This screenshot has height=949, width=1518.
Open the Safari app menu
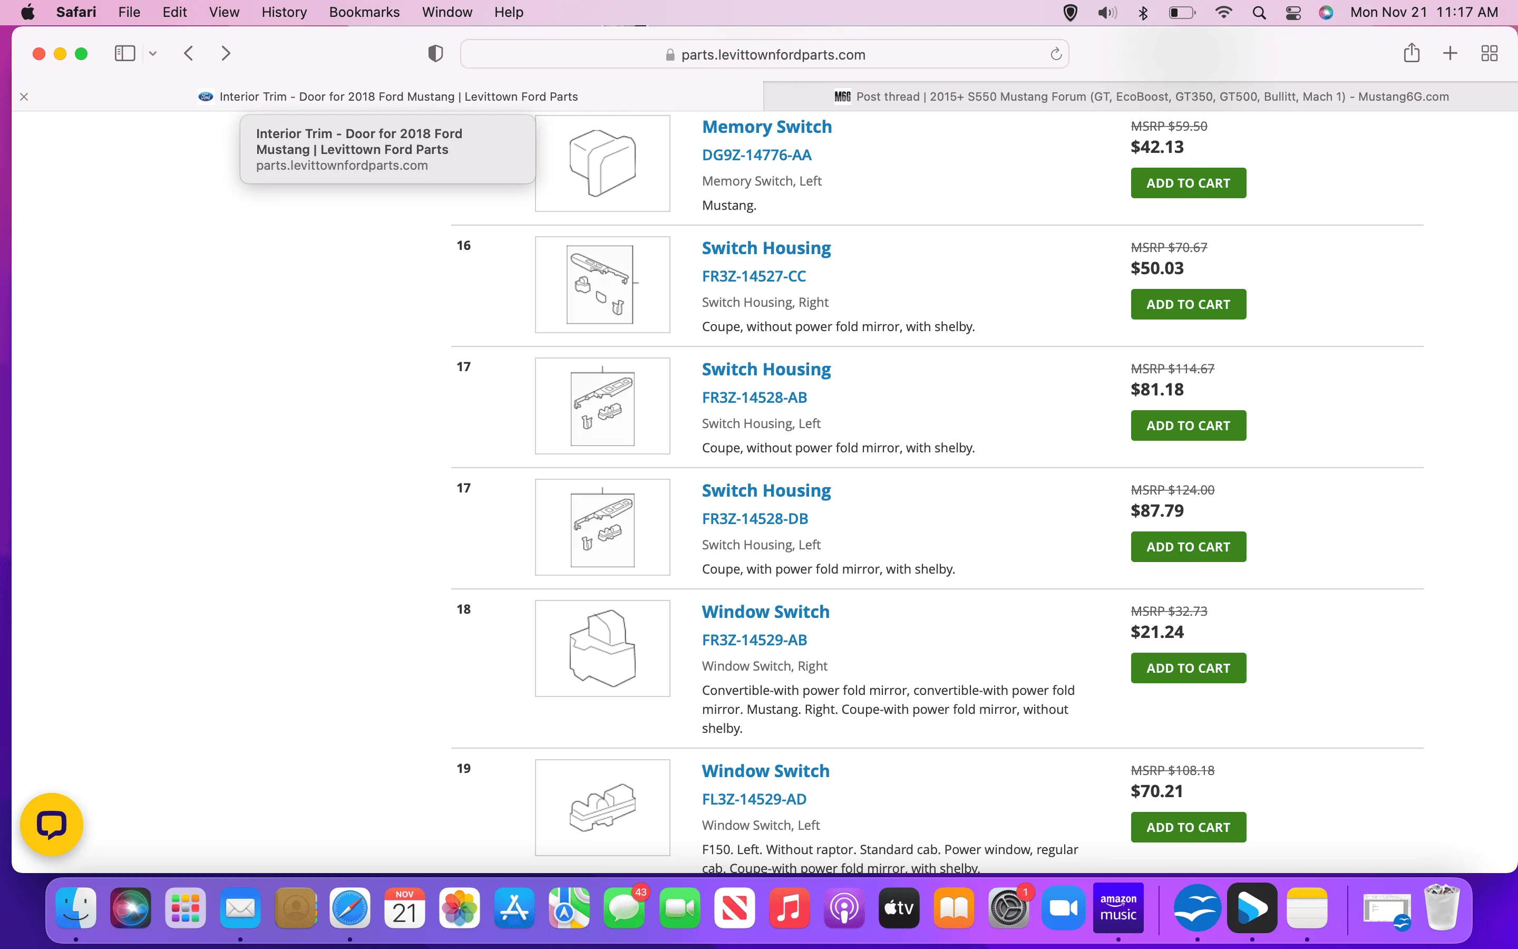point(76,12)
